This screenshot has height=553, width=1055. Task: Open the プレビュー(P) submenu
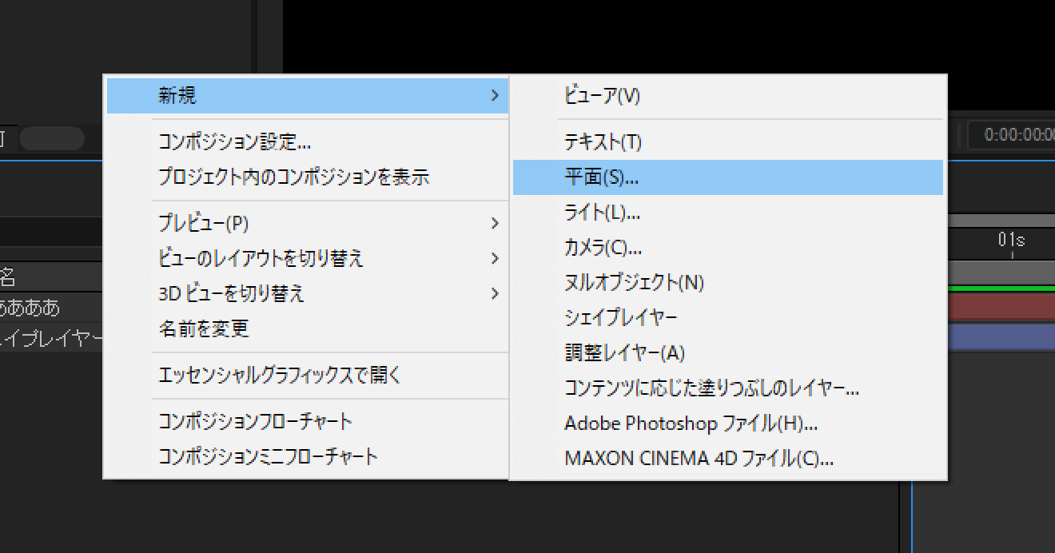(x=308, y=224)
